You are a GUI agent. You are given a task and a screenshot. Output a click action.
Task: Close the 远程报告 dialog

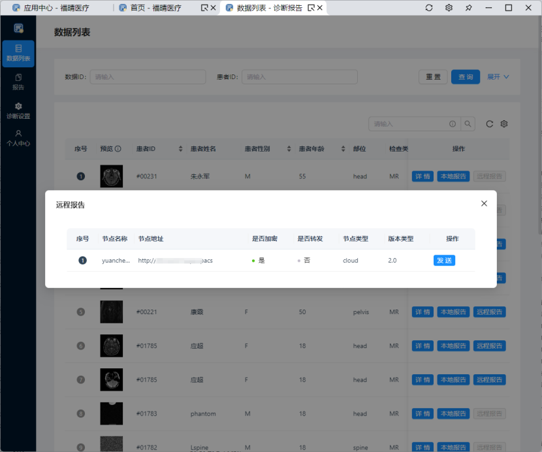484,203
